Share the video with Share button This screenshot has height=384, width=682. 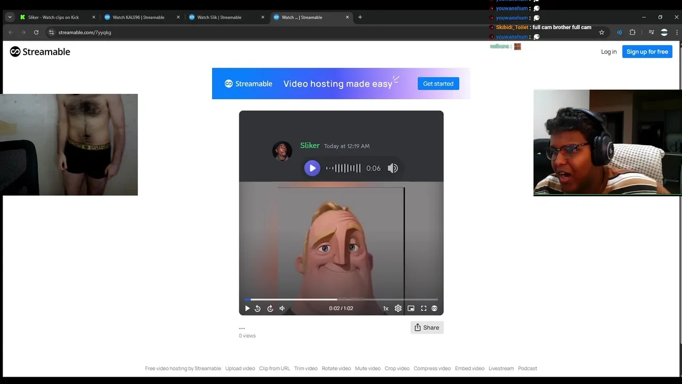tap(427, 327)
